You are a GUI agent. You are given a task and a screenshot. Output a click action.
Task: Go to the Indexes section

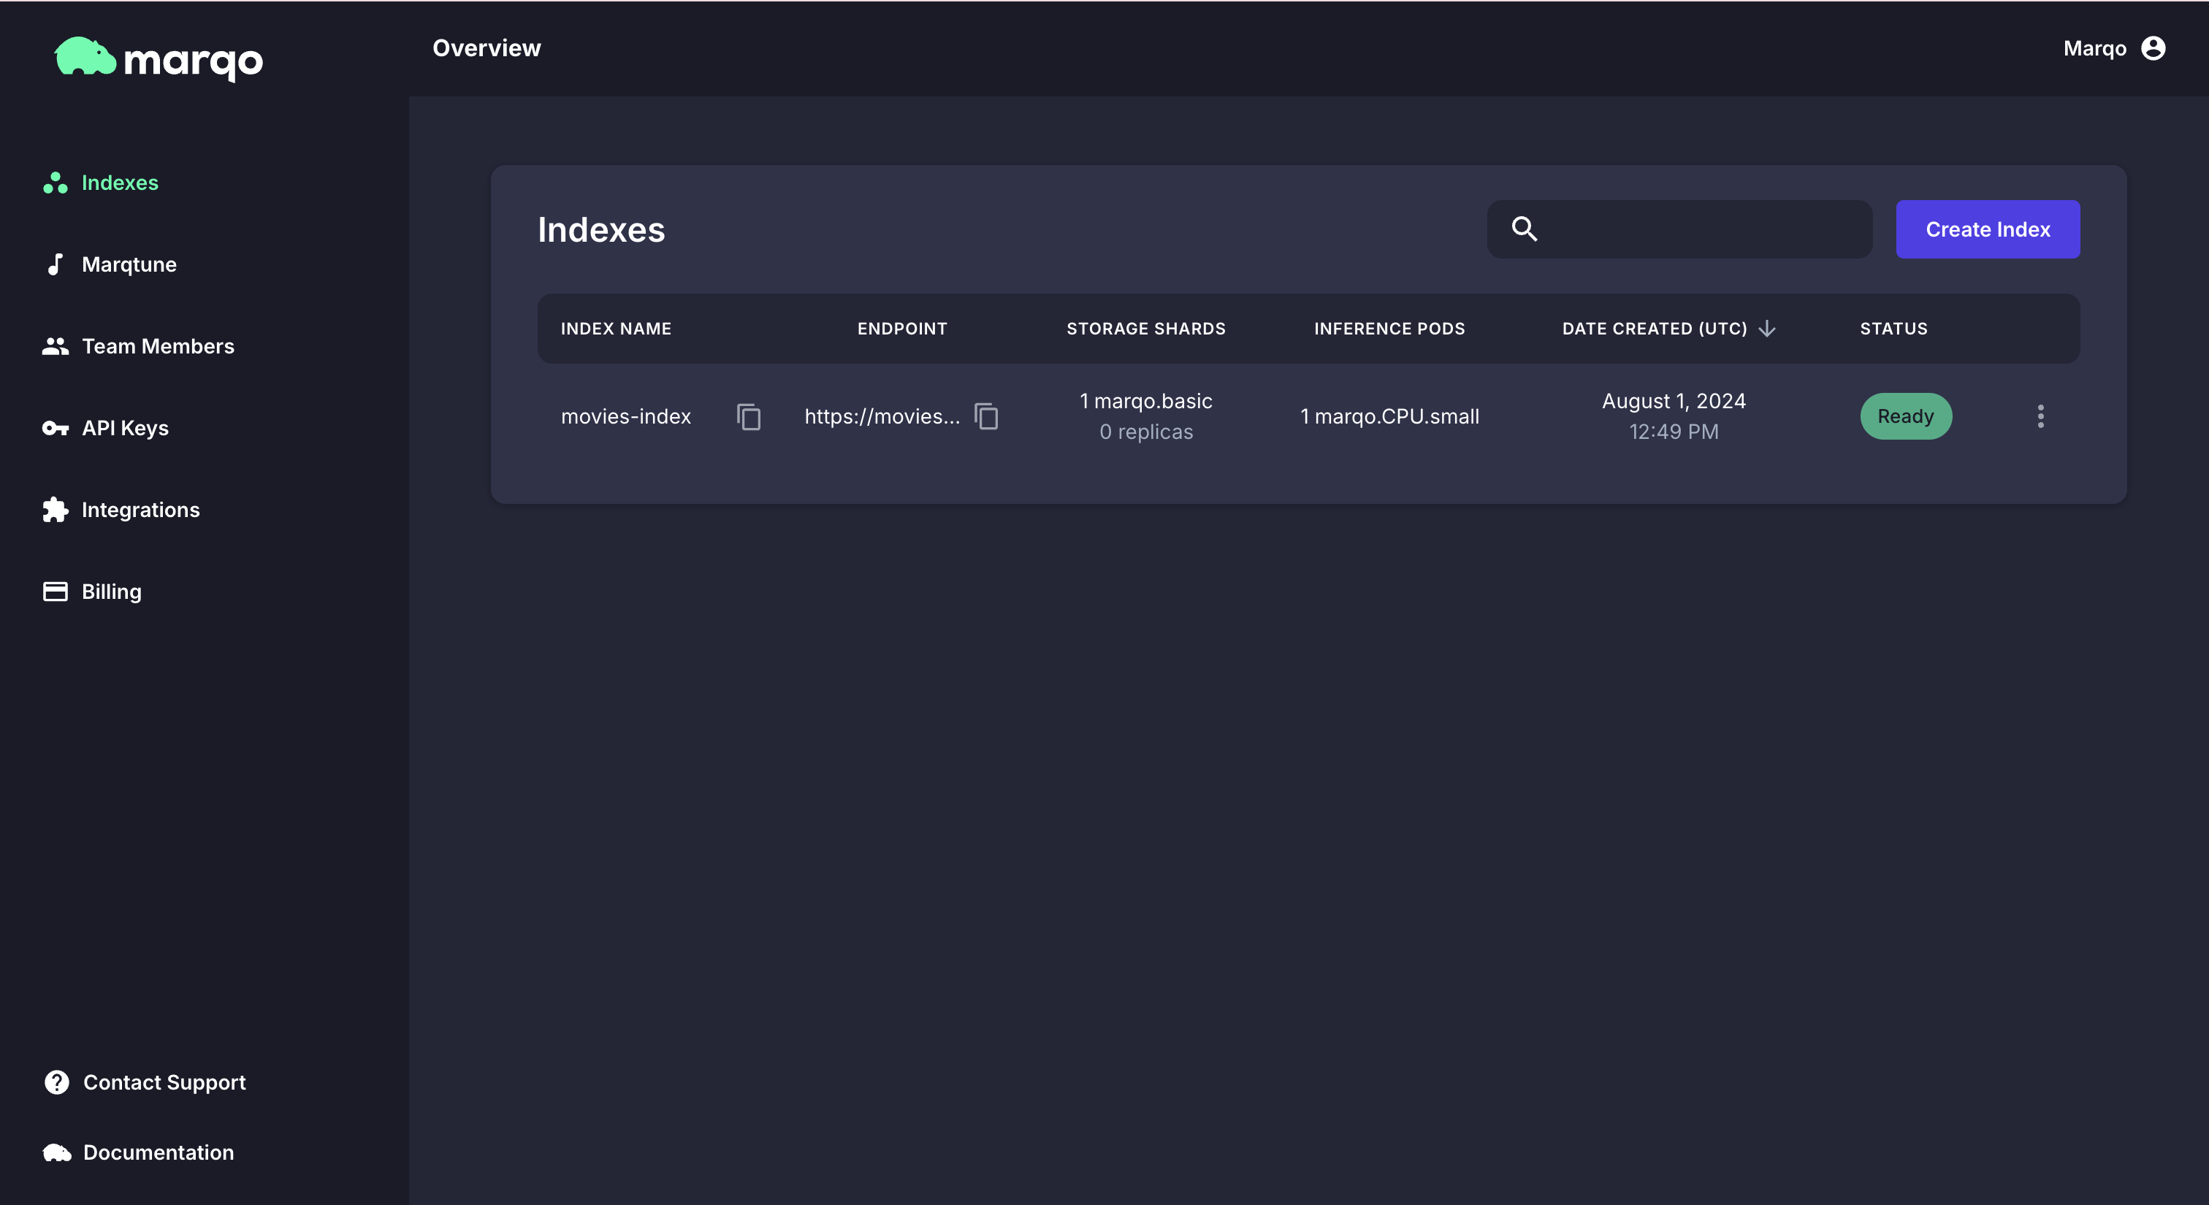coord(119,183)
